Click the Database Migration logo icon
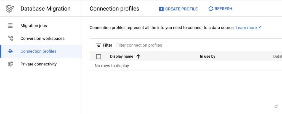 pos(10,9)
